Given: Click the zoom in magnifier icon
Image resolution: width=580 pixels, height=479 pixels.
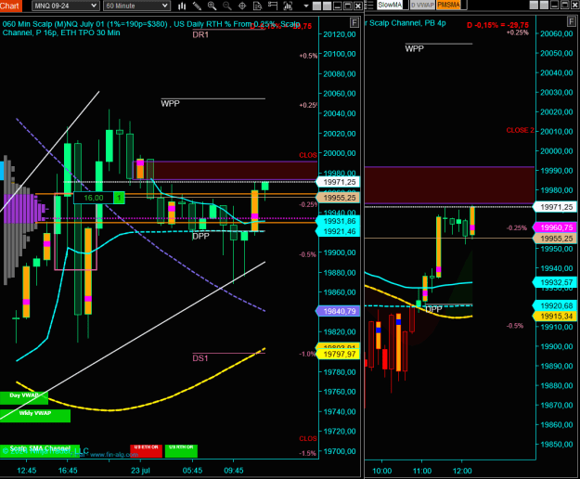Looking at the screenshot, I should (x=212, y=6).
